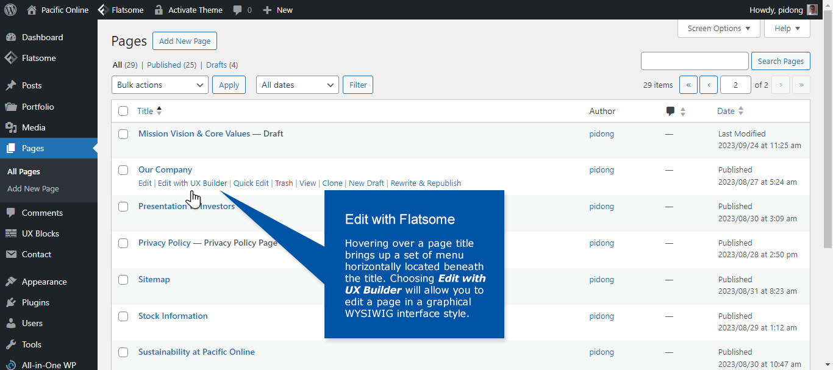Open the Bulk actions dropdown
Screen dimensions: 833x370
pyautogui.click(x=160, y=85)
